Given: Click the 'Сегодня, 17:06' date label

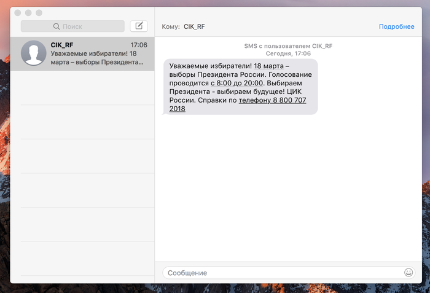Looking at the screenshot, I should (288, 53).
